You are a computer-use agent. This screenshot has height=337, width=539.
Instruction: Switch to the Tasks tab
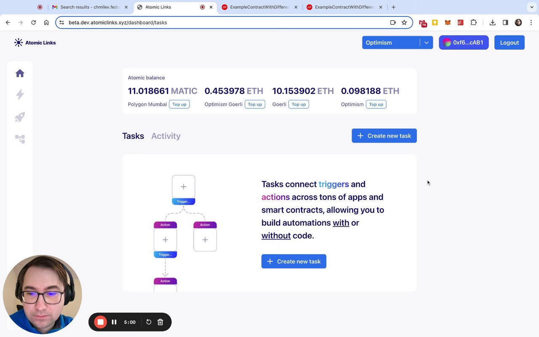coord(133,136)
